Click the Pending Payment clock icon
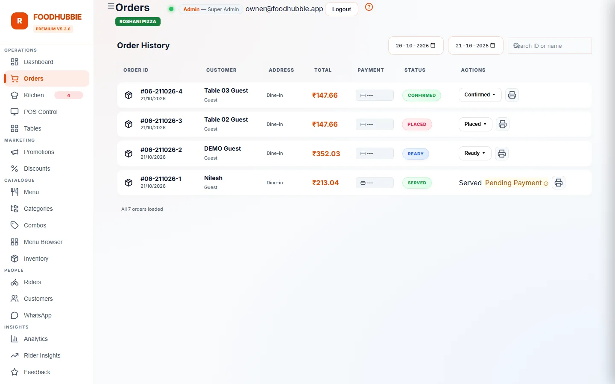This screenshot has height=384, width=615. tap(546, 183)
